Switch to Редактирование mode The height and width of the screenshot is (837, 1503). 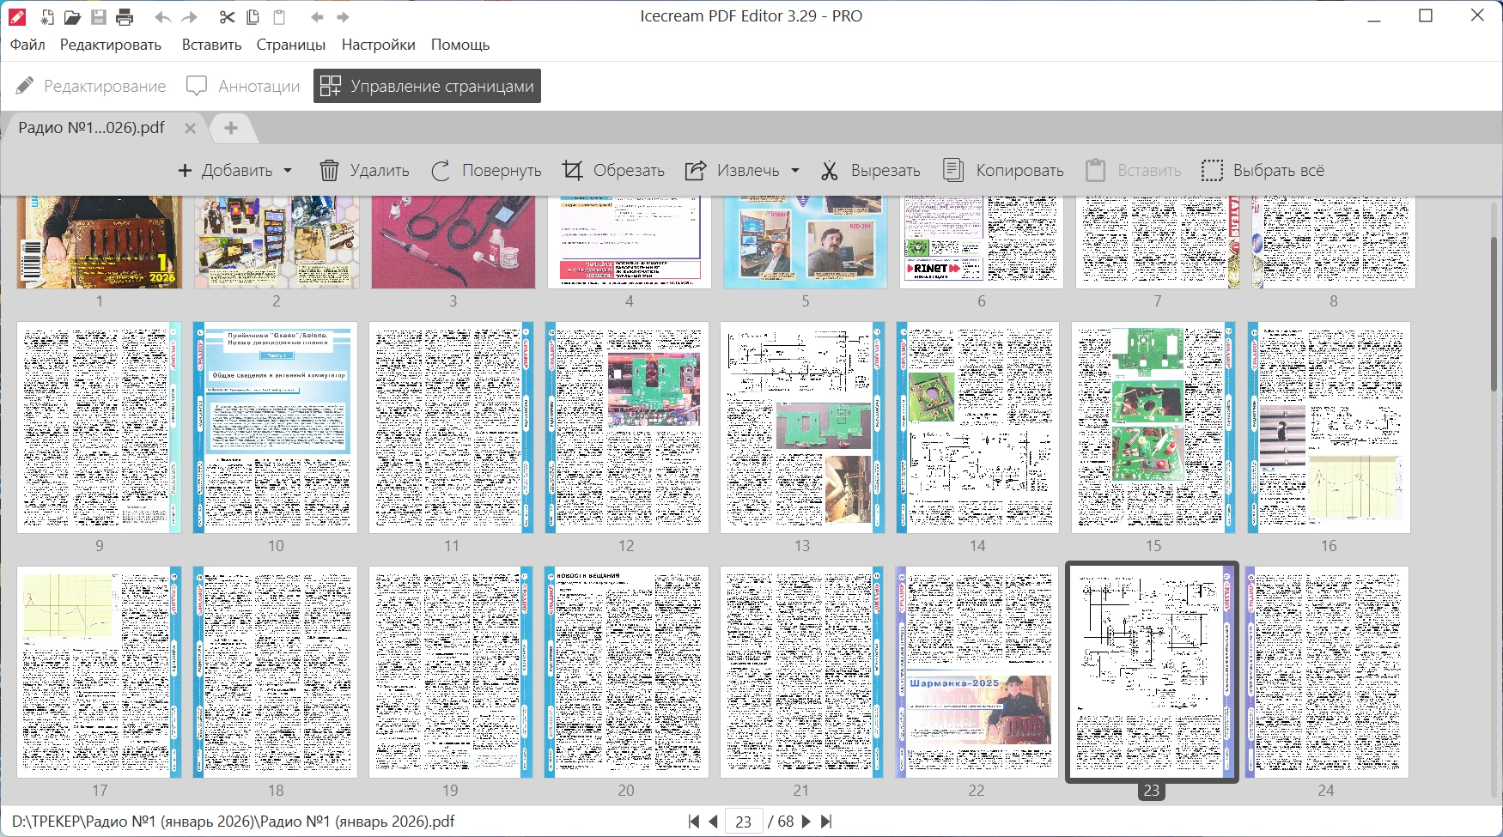pos(91,86)
